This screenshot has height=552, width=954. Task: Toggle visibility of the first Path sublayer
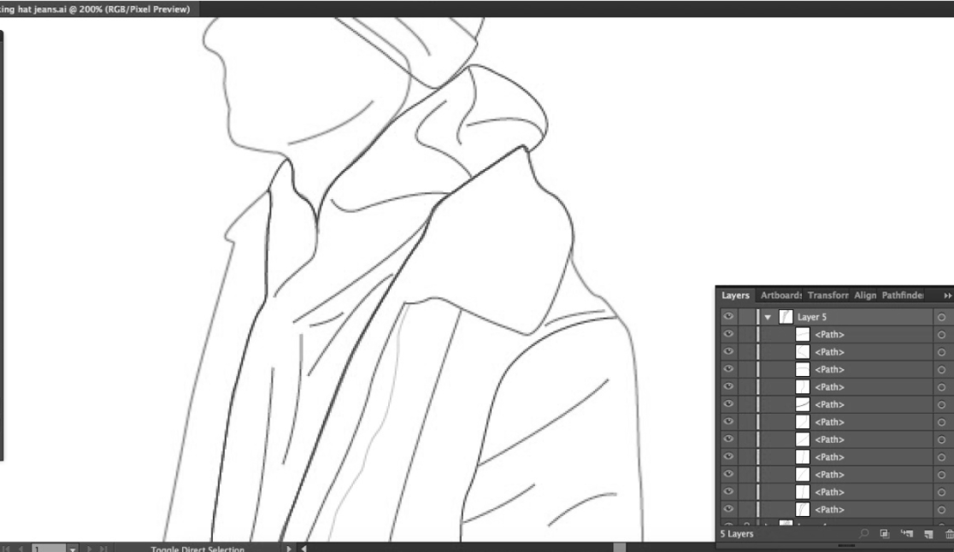click(728, 334)
